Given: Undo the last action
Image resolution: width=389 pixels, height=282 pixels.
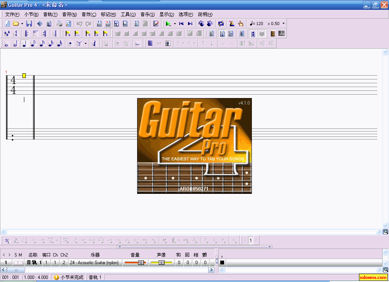Looking at the screenshot, I should [x=79, y=24].
